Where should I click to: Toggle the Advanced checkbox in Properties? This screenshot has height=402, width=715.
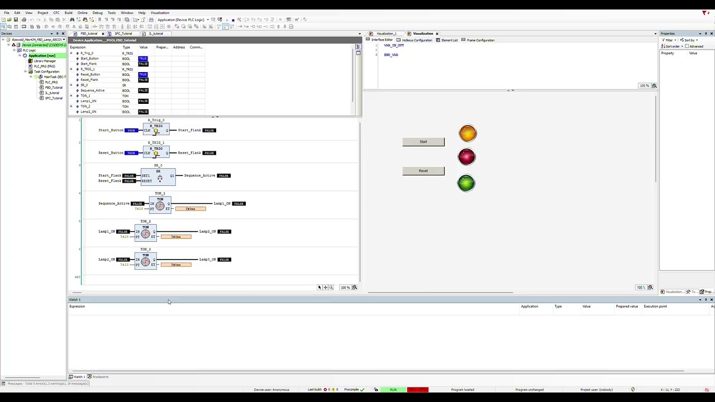(688, 46)
